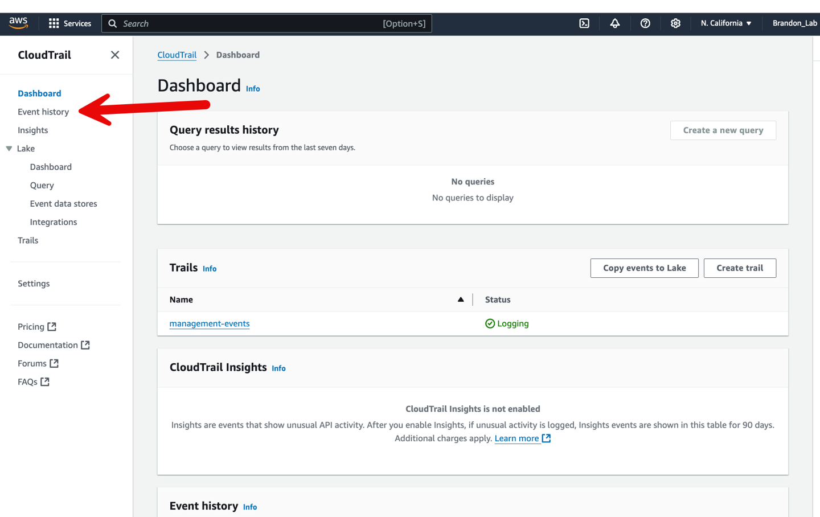Click Copy events to Lake button
This screenshot has height=517, width=820.
pyautogui.click(x=645, y=268)
